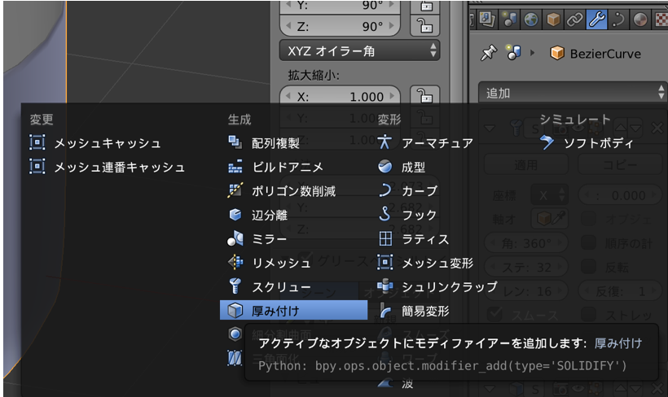Select the highlighted 厚み付け solidify modifier

click(x=293, y=311)
